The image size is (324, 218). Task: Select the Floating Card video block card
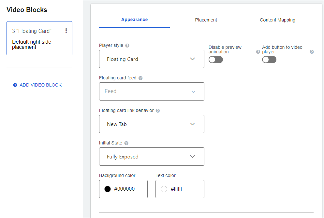click(x=39, y=38)
